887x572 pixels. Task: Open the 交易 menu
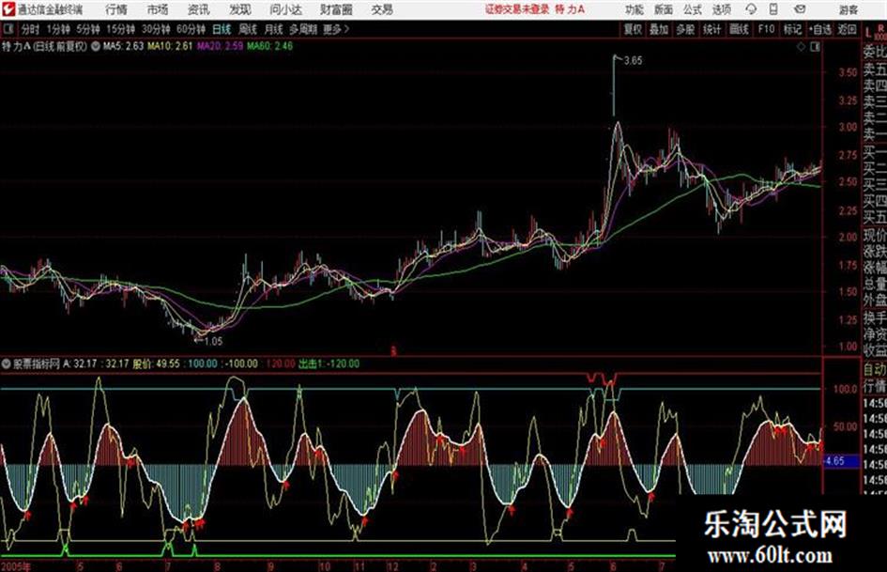[x=382, y=9]
